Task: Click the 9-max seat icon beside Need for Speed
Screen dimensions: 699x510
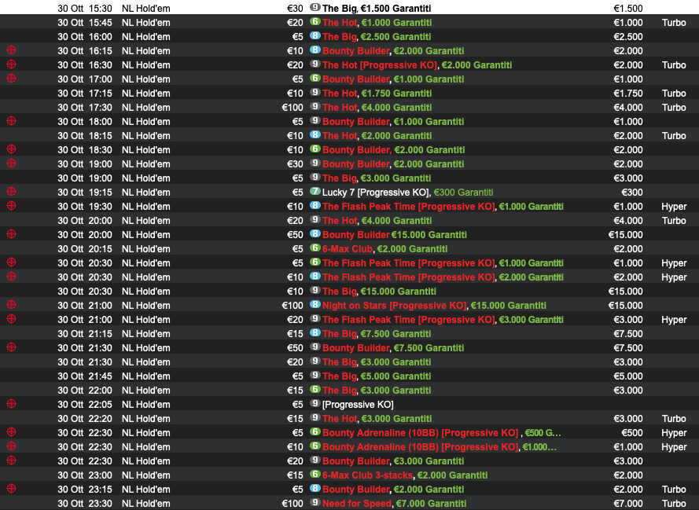Action: point(315,503)
